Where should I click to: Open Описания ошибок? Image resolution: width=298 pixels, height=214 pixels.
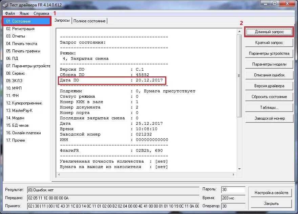pos(269,75)
